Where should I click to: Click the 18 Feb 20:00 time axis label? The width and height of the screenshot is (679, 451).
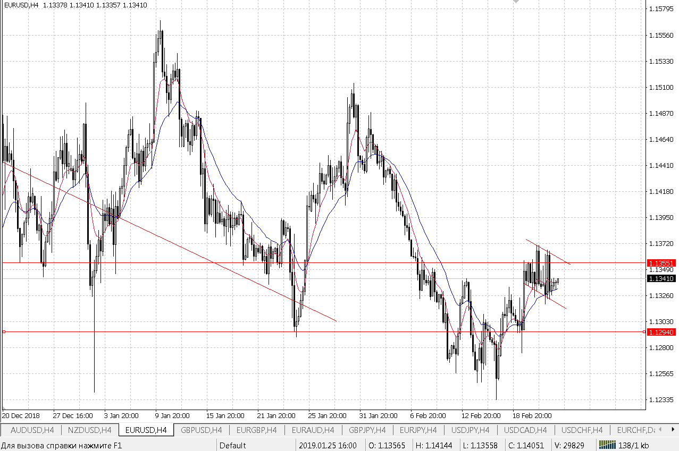(532, 415)
